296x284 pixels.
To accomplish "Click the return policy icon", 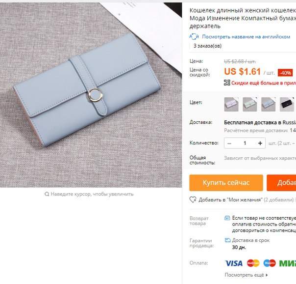I will pyautogui.click(x=227, y=218).
